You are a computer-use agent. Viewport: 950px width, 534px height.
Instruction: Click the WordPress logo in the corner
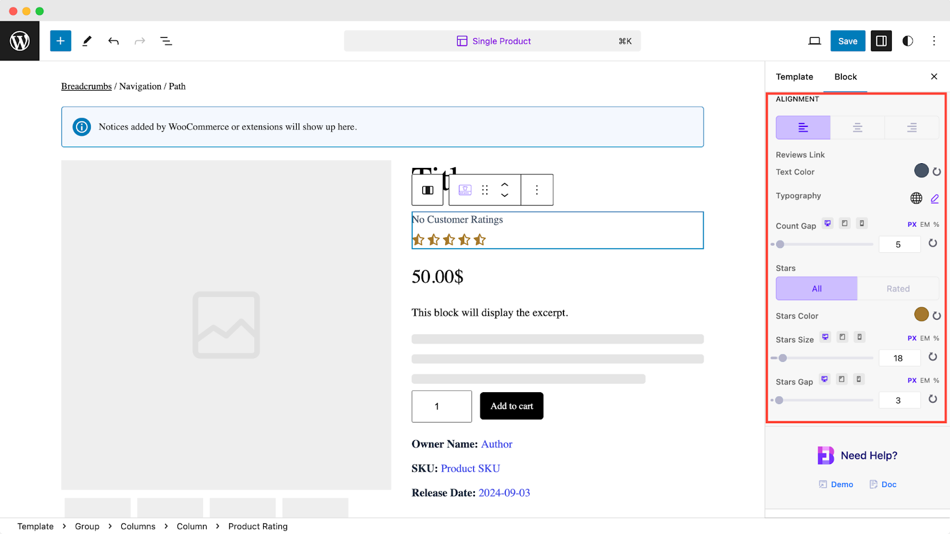tap(20, 41)
